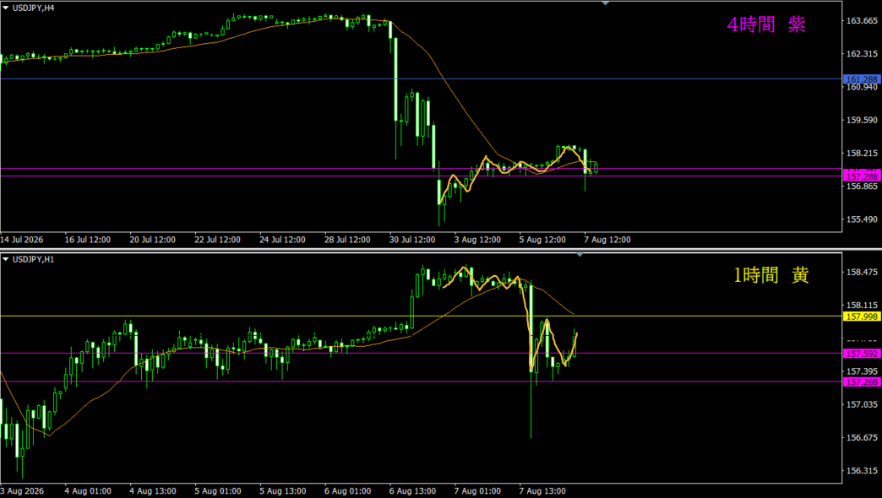This screenshot has height=498, width=882.
Task: Click '16 Jul 12:00' on the H4 time axis
Action: pos(87,240)
